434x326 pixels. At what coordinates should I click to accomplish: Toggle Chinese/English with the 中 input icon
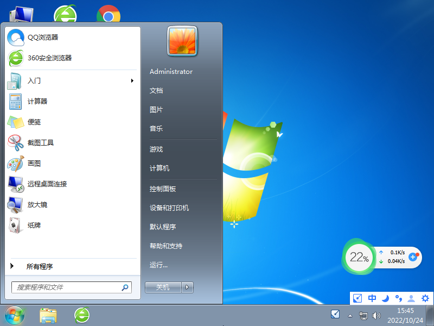click(372, 298)
